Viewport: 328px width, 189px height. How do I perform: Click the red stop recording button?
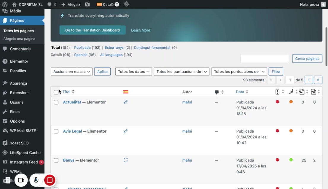click(x=50, y=180)
